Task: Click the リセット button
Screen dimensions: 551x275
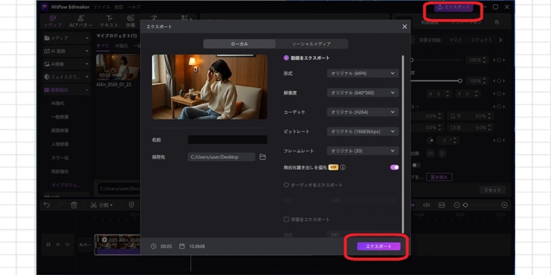Action: (x=492, y=190)
